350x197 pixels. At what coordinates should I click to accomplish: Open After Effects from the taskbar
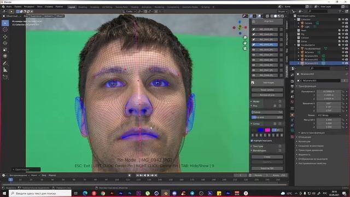tap(121, 193)
